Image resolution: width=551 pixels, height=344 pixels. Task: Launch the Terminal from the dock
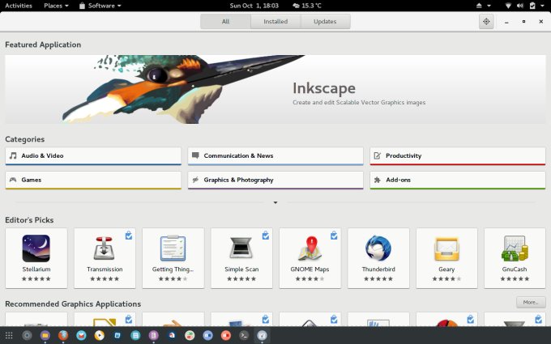click(x=244, y=336)
